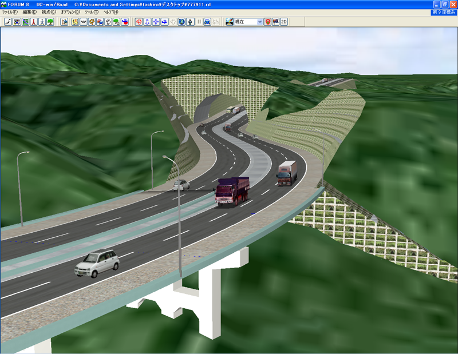Click the globe satellite view icon
This screenshot has width=458, height=354.
pyautogui.click(x=181, y=22)
